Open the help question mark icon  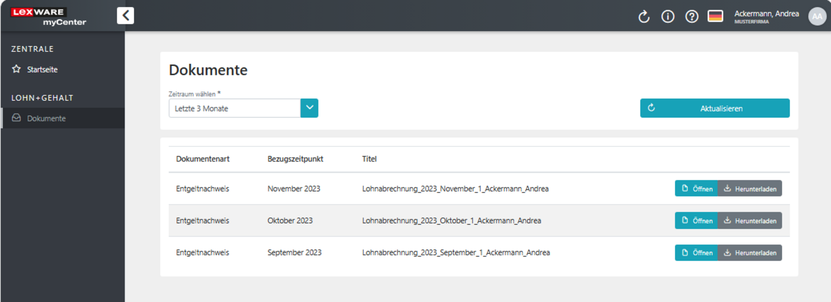691,16
